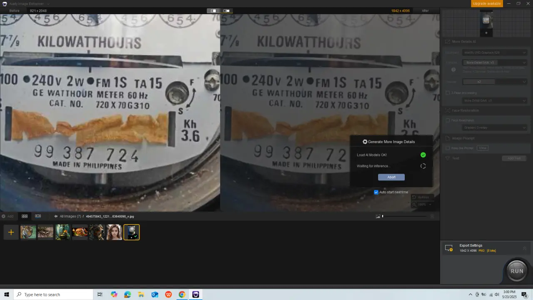Viewport: 533px width, 300px height.
Task: Click the Upgrade available button
Action: 486,3
